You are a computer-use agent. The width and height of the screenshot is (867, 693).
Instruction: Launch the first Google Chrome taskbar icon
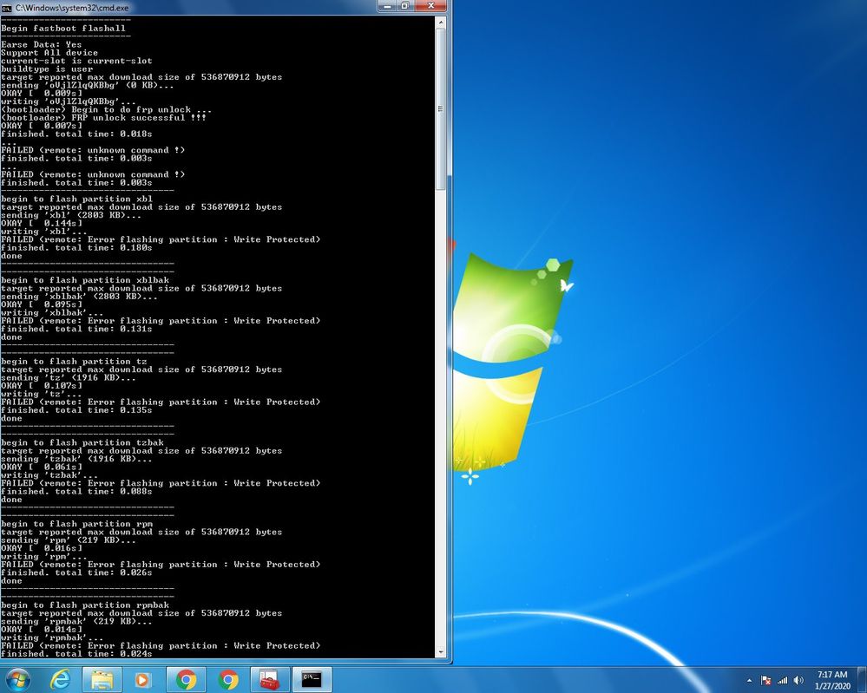click(x=185, y=679)
